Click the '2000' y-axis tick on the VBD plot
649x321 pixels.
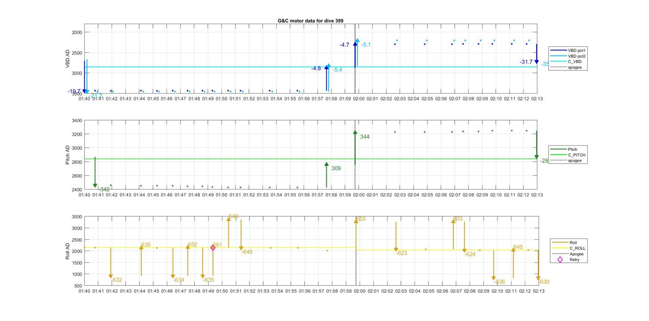click(77, 32)
